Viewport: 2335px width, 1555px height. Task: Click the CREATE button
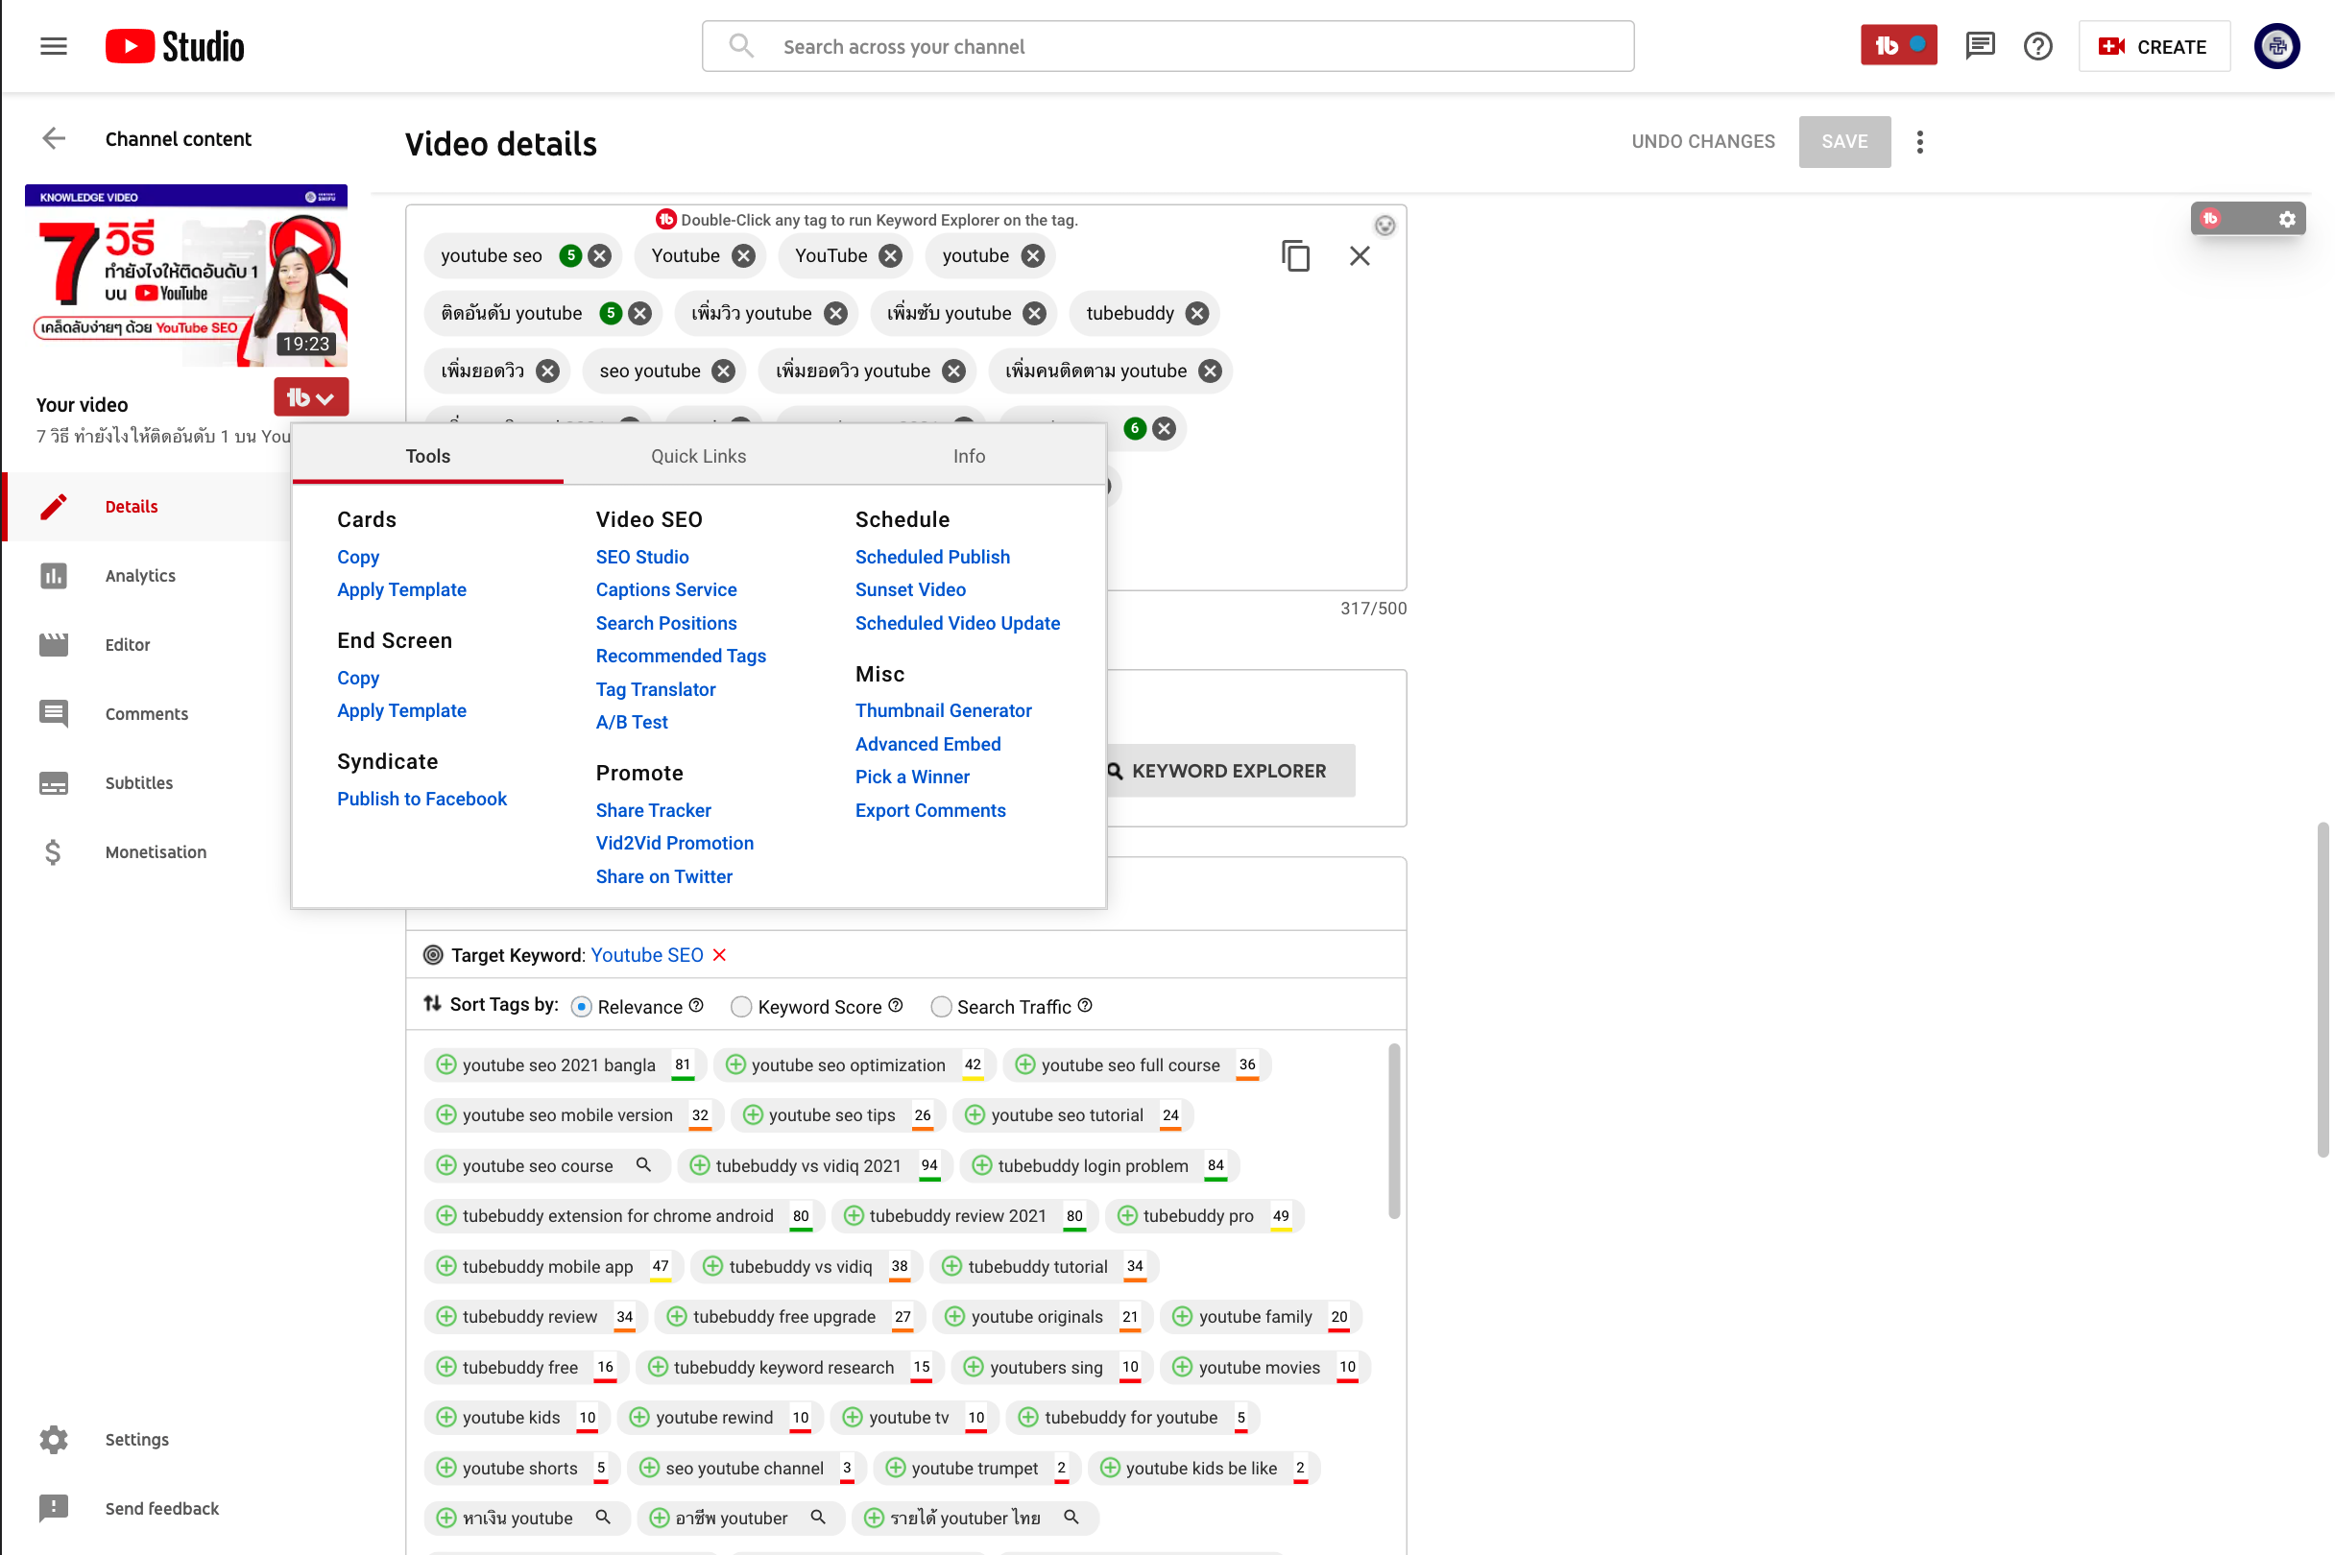coord(2154,46)
